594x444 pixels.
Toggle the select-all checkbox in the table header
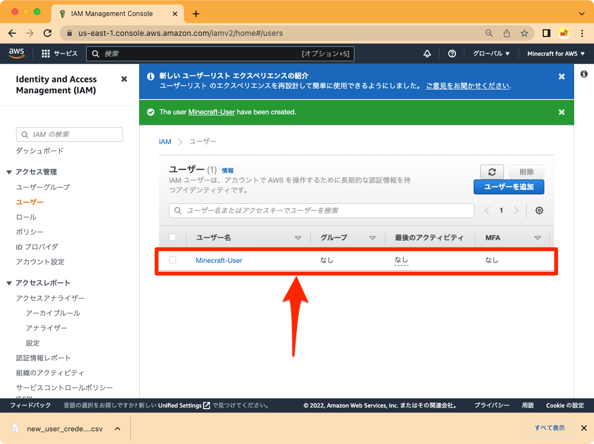click(173, 237)
